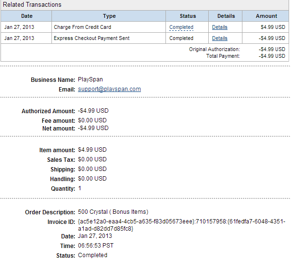304x261 pixels.
Task: Select the Express Checkout Payment Sent text
Action: click(91, 38)
